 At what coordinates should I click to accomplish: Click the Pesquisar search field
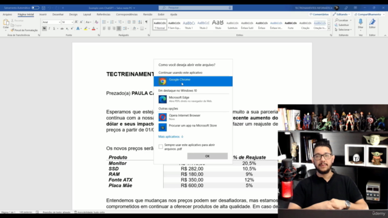point(195,8)
